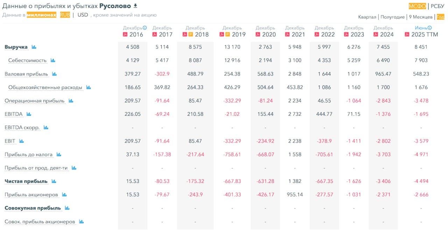Click the EBITDA row chart icon
The height and width of the screenshot is (234, 448).
(29, 114)
